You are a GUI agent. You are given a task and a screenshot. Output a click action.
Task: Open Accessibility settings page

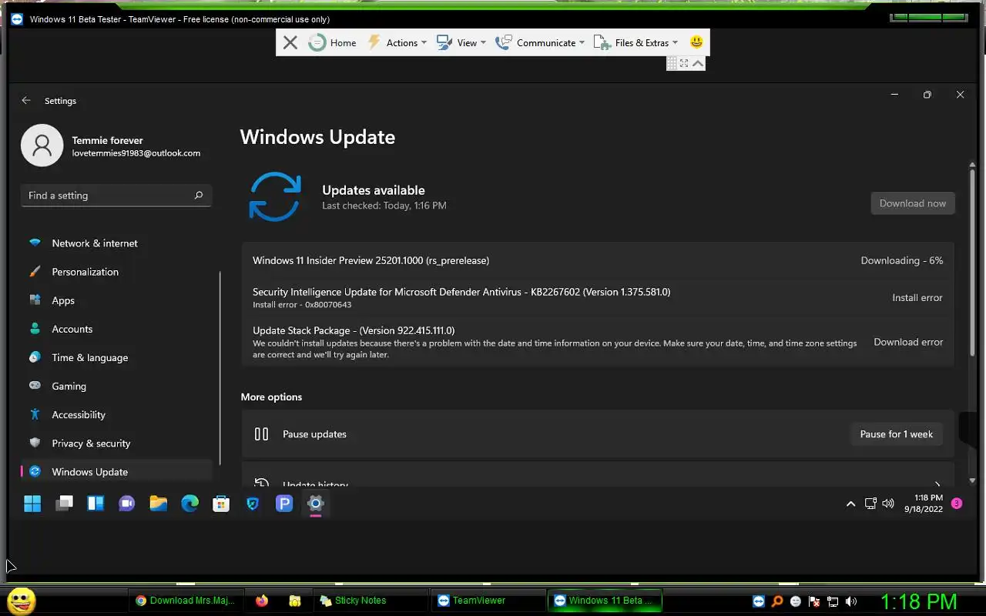coord(116,414)
